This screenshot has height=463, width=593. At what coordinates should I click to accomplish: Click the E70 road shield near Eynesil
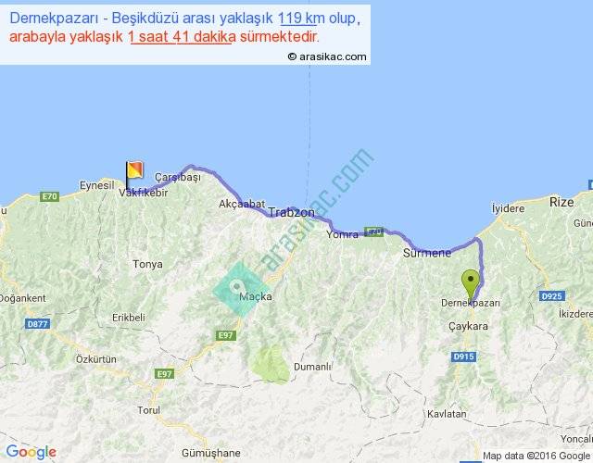point(50,196)
